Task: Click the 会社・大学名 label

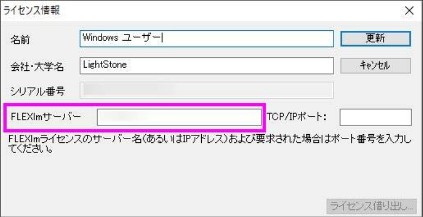Action: click(x=37, y=66)
